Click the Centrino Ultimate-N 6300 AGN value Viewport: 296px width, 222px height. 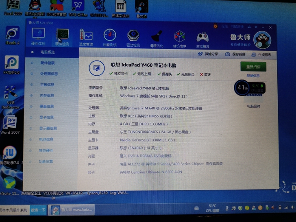tap(150, 172)
